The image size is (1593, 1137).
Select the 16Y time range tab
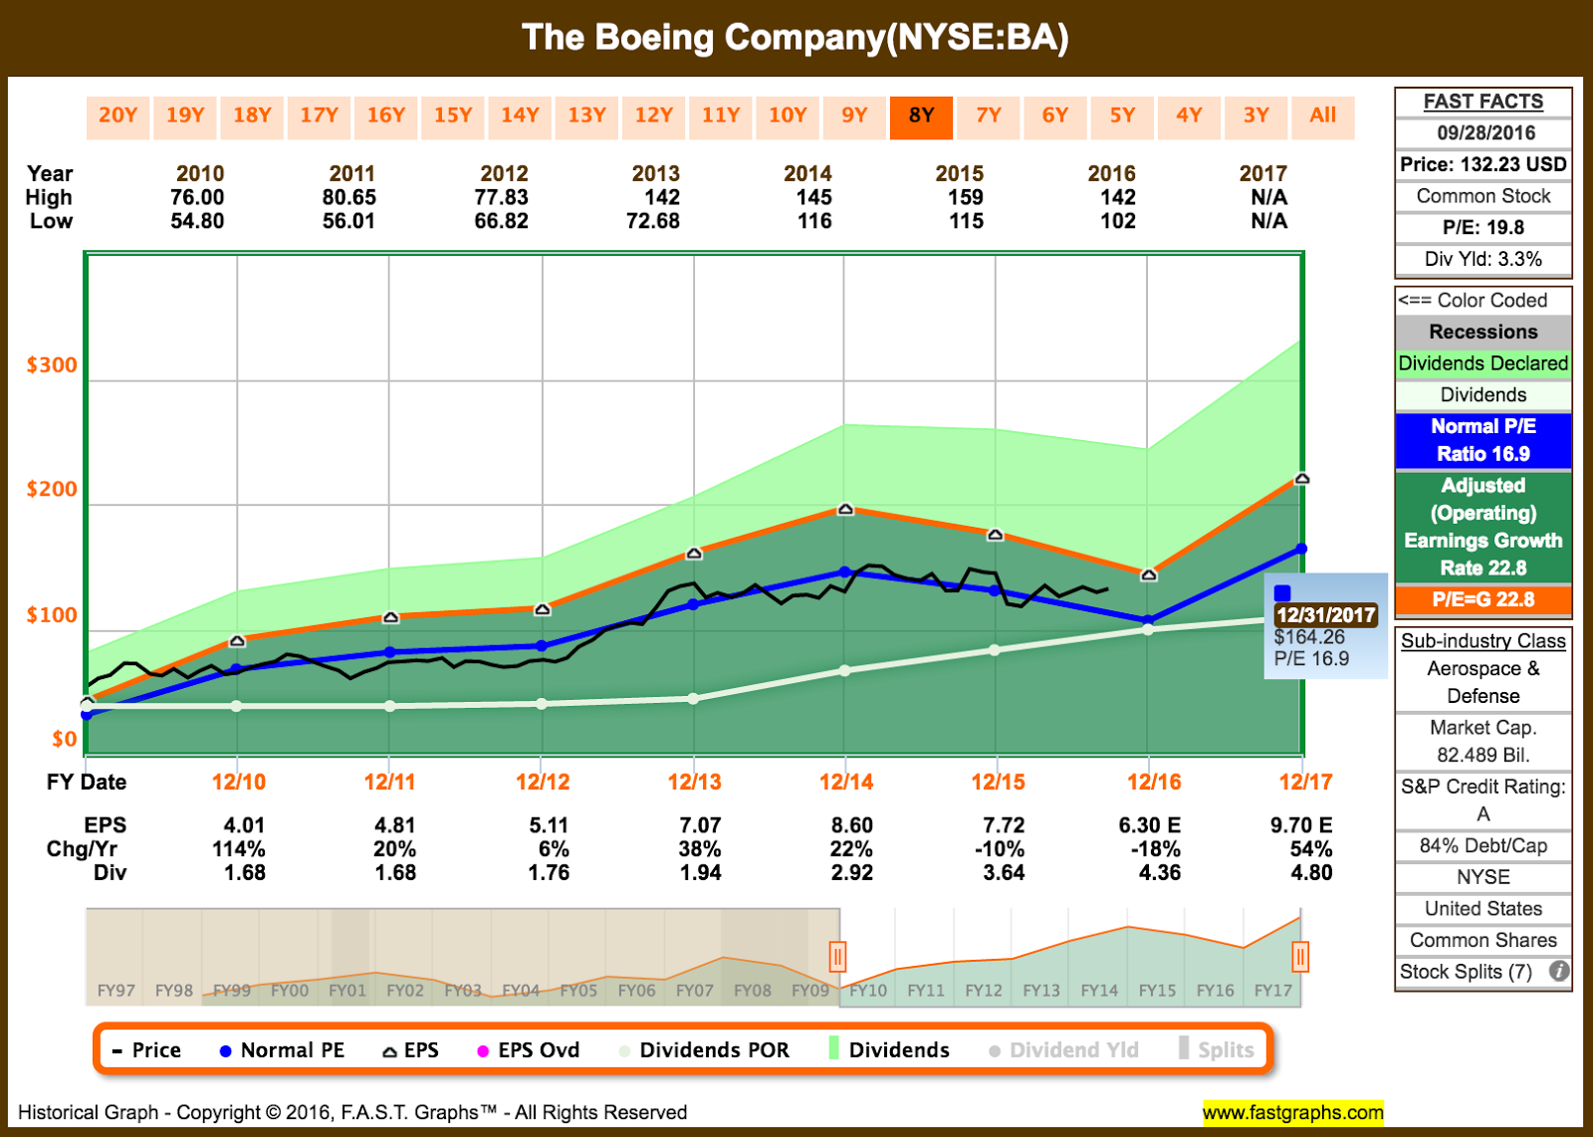[385, 117]
